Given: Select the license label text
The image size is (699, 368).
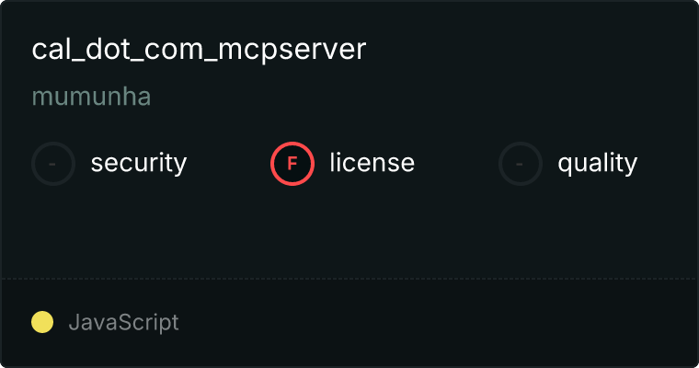Looking at the screenshot, I should click(x=372, y=162).
